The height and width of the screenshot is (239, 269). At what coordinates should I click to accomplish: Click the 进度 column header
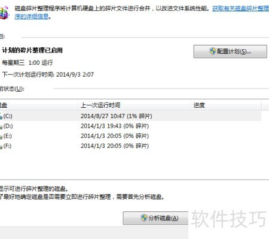click(x=226, y=105)
